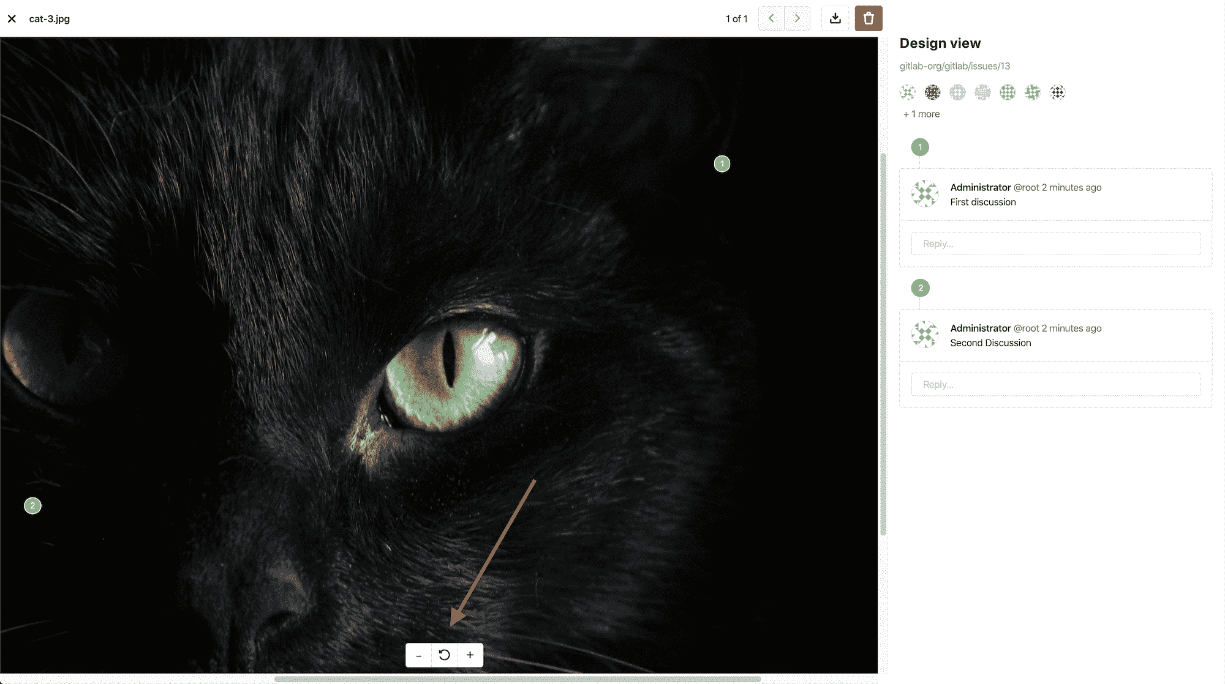Expand the '+ 1 more' participants

pyautogui.click(x=921, y=114)
